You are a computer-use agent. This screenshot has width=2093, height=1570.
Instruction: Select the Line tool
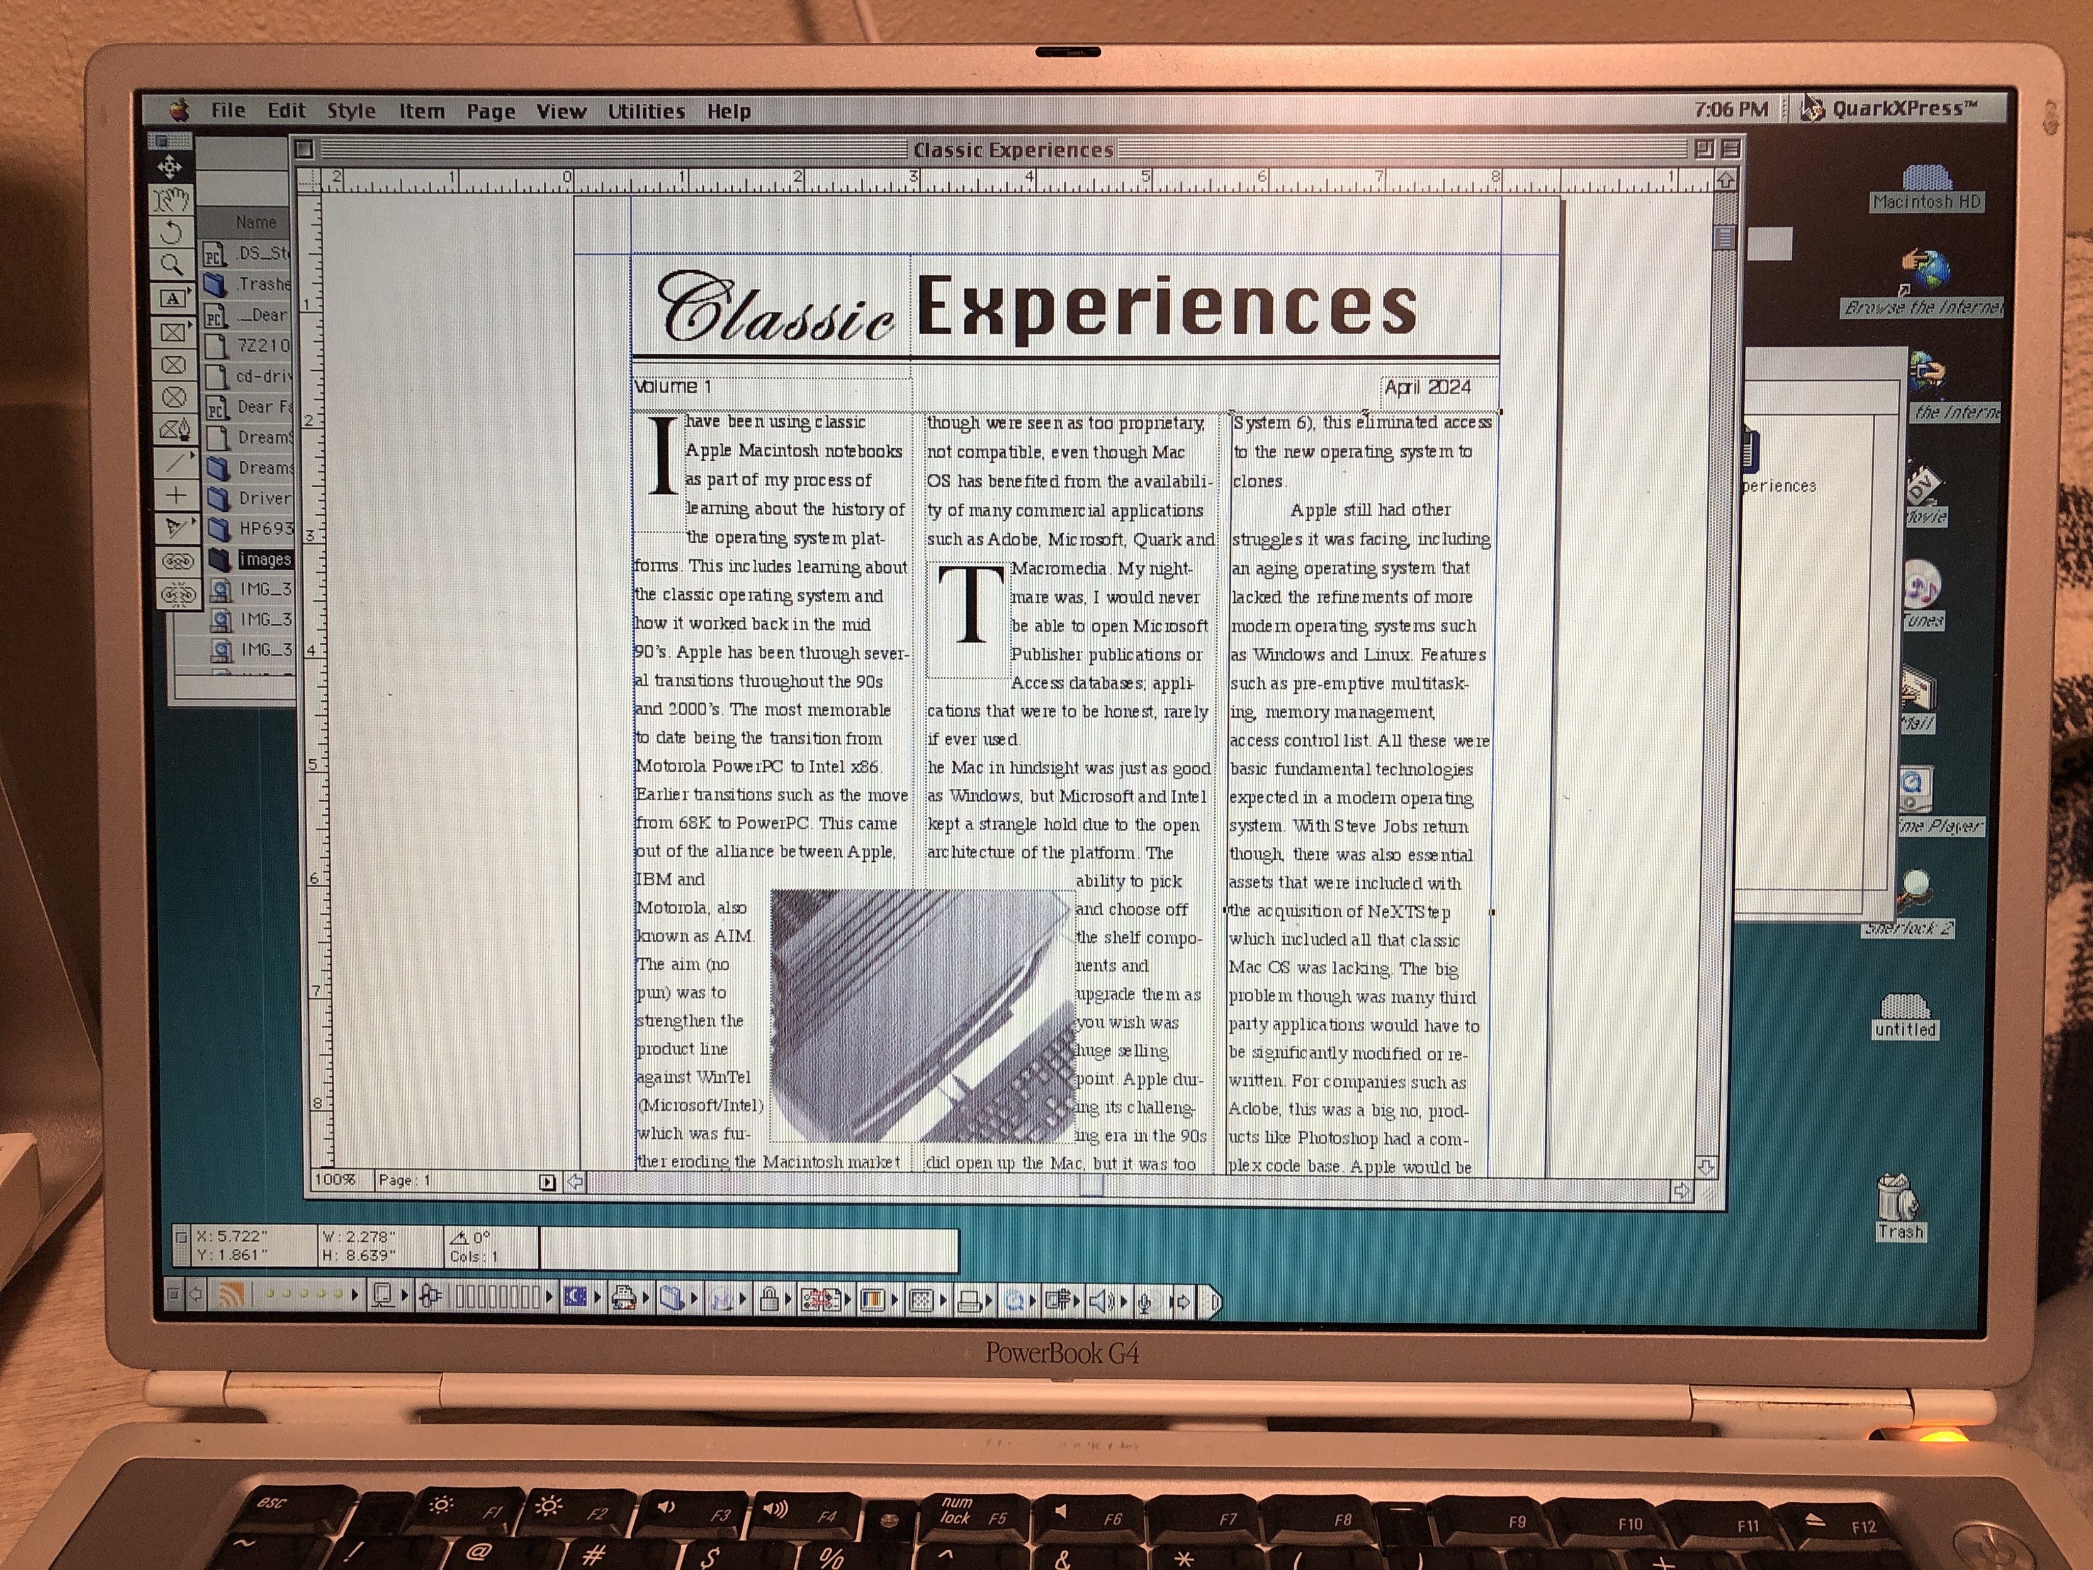(176, 462)
